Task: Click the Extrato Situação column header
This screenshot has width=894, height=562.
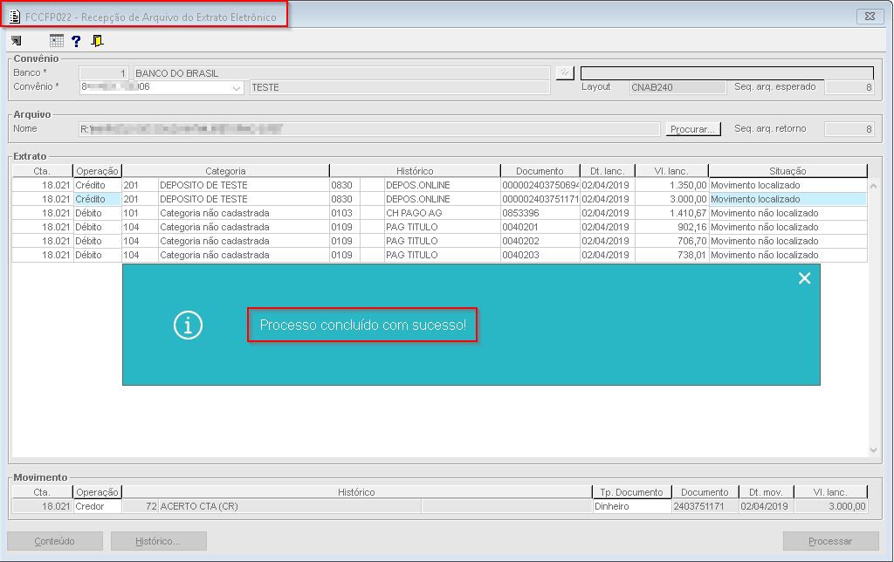Action: pyautogui.click(x=787, y=171)
